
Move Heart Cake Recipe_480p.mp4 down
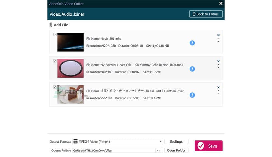218,67
